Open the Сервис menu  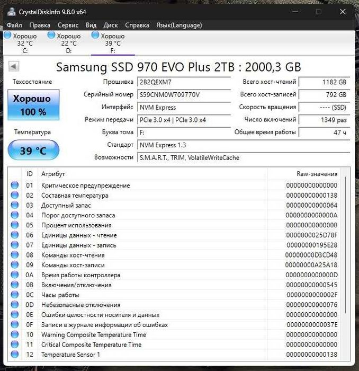68,25
